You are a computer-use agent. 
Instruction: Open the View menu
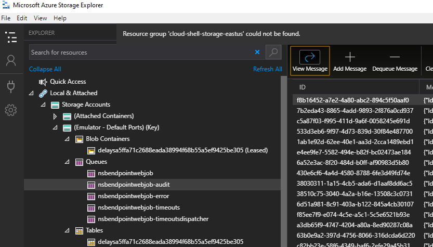coord(41,18)
